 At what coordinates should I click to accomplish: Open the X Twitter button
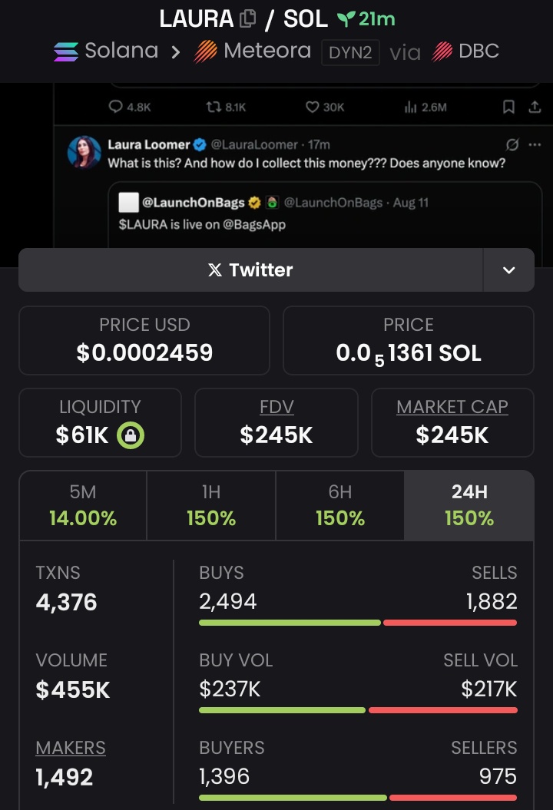(250, 270)
